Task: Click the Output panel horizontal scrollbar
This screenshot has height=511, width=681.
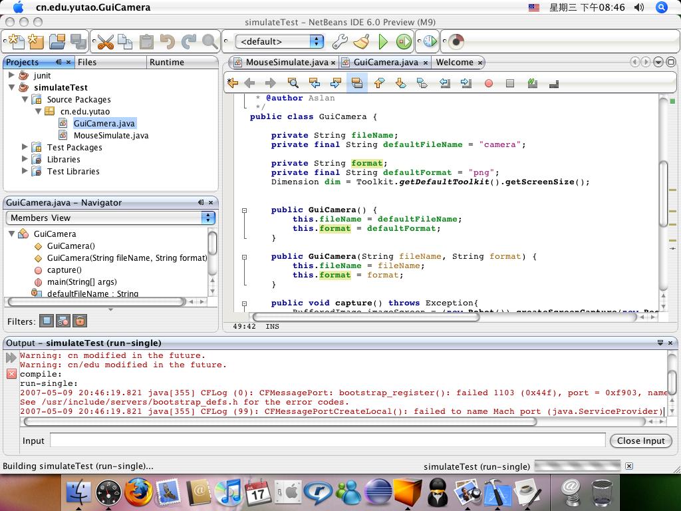Action: (281, 421)
